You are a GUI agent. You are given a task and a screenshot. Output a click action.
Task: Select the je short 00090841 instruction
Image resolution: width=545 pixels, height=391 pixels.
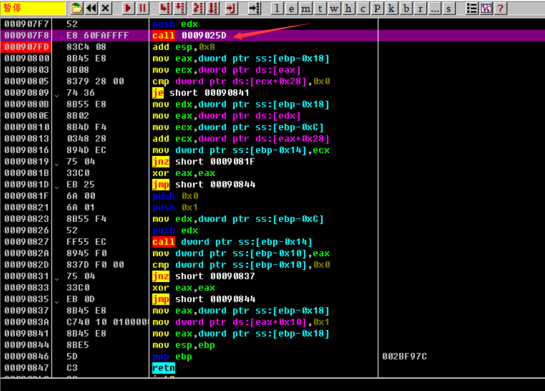[x=200, y=93]
